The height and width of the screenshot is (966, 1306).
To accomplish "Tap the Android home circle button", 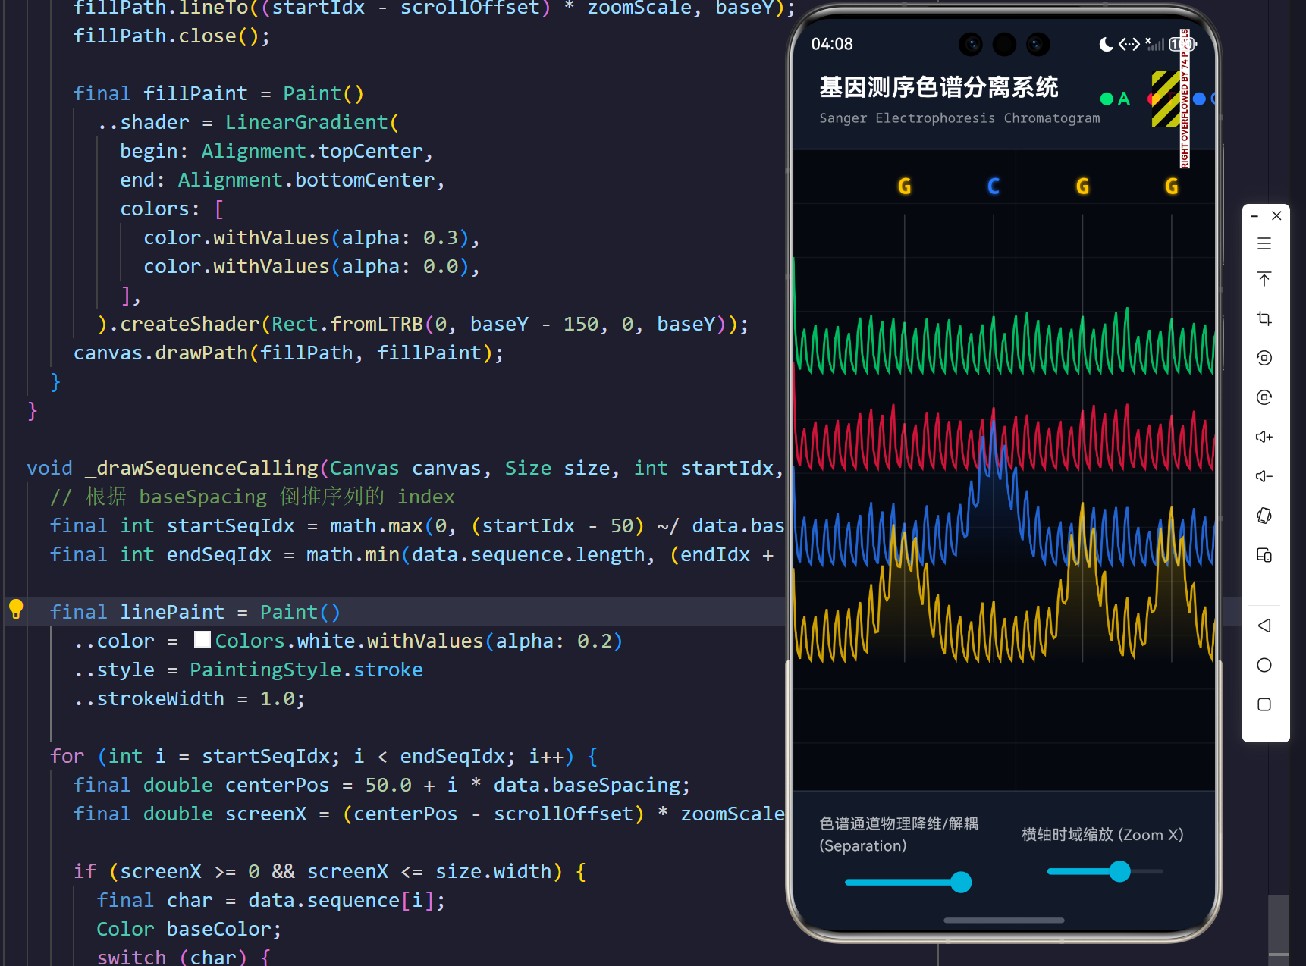I will click(x=1264, y=665).
